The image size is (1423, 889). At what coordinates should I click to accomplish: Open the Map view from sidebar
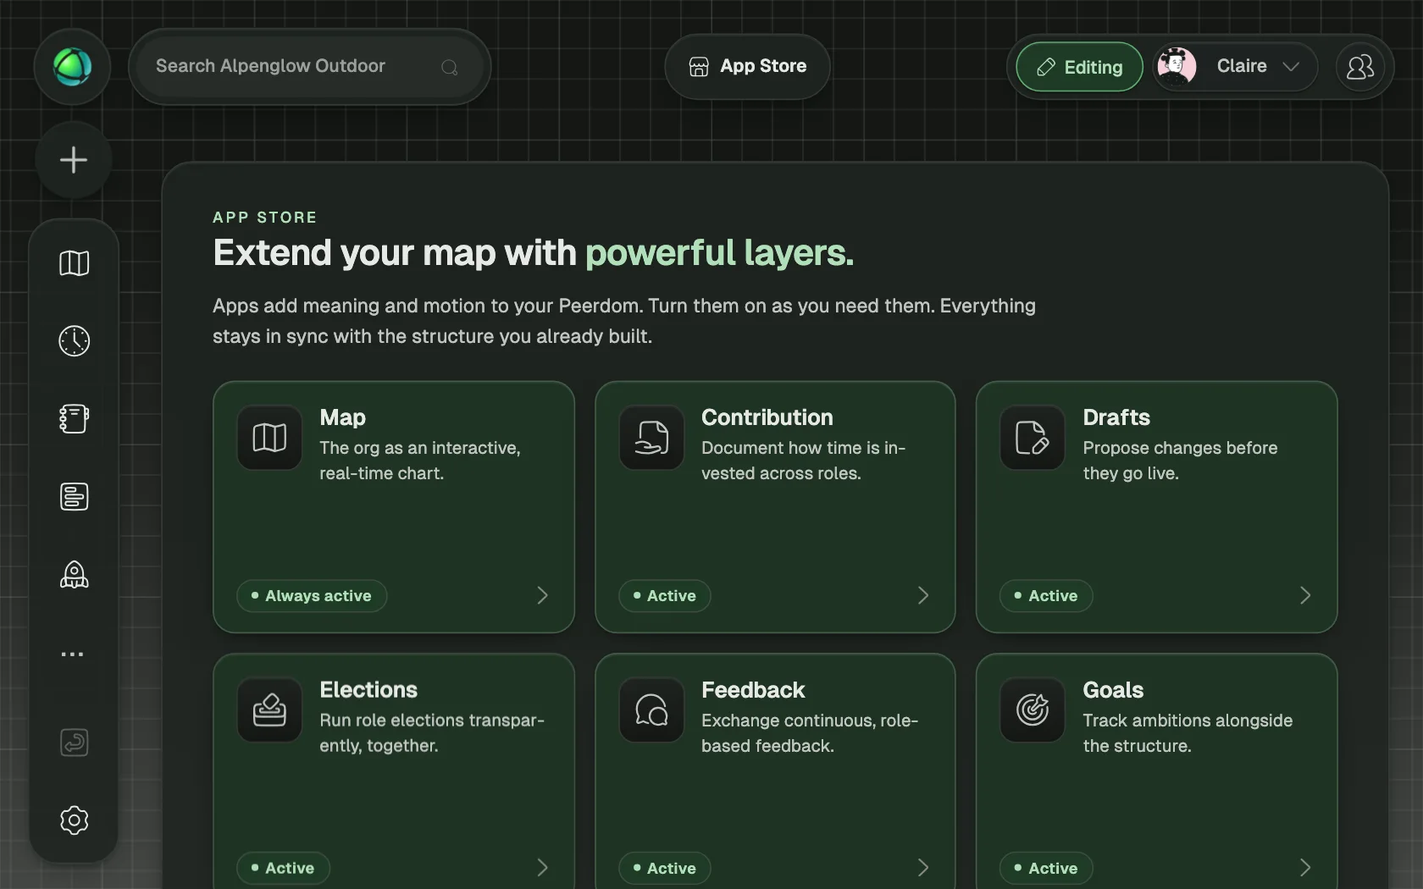pyautogui.click(x=74, y=263)
